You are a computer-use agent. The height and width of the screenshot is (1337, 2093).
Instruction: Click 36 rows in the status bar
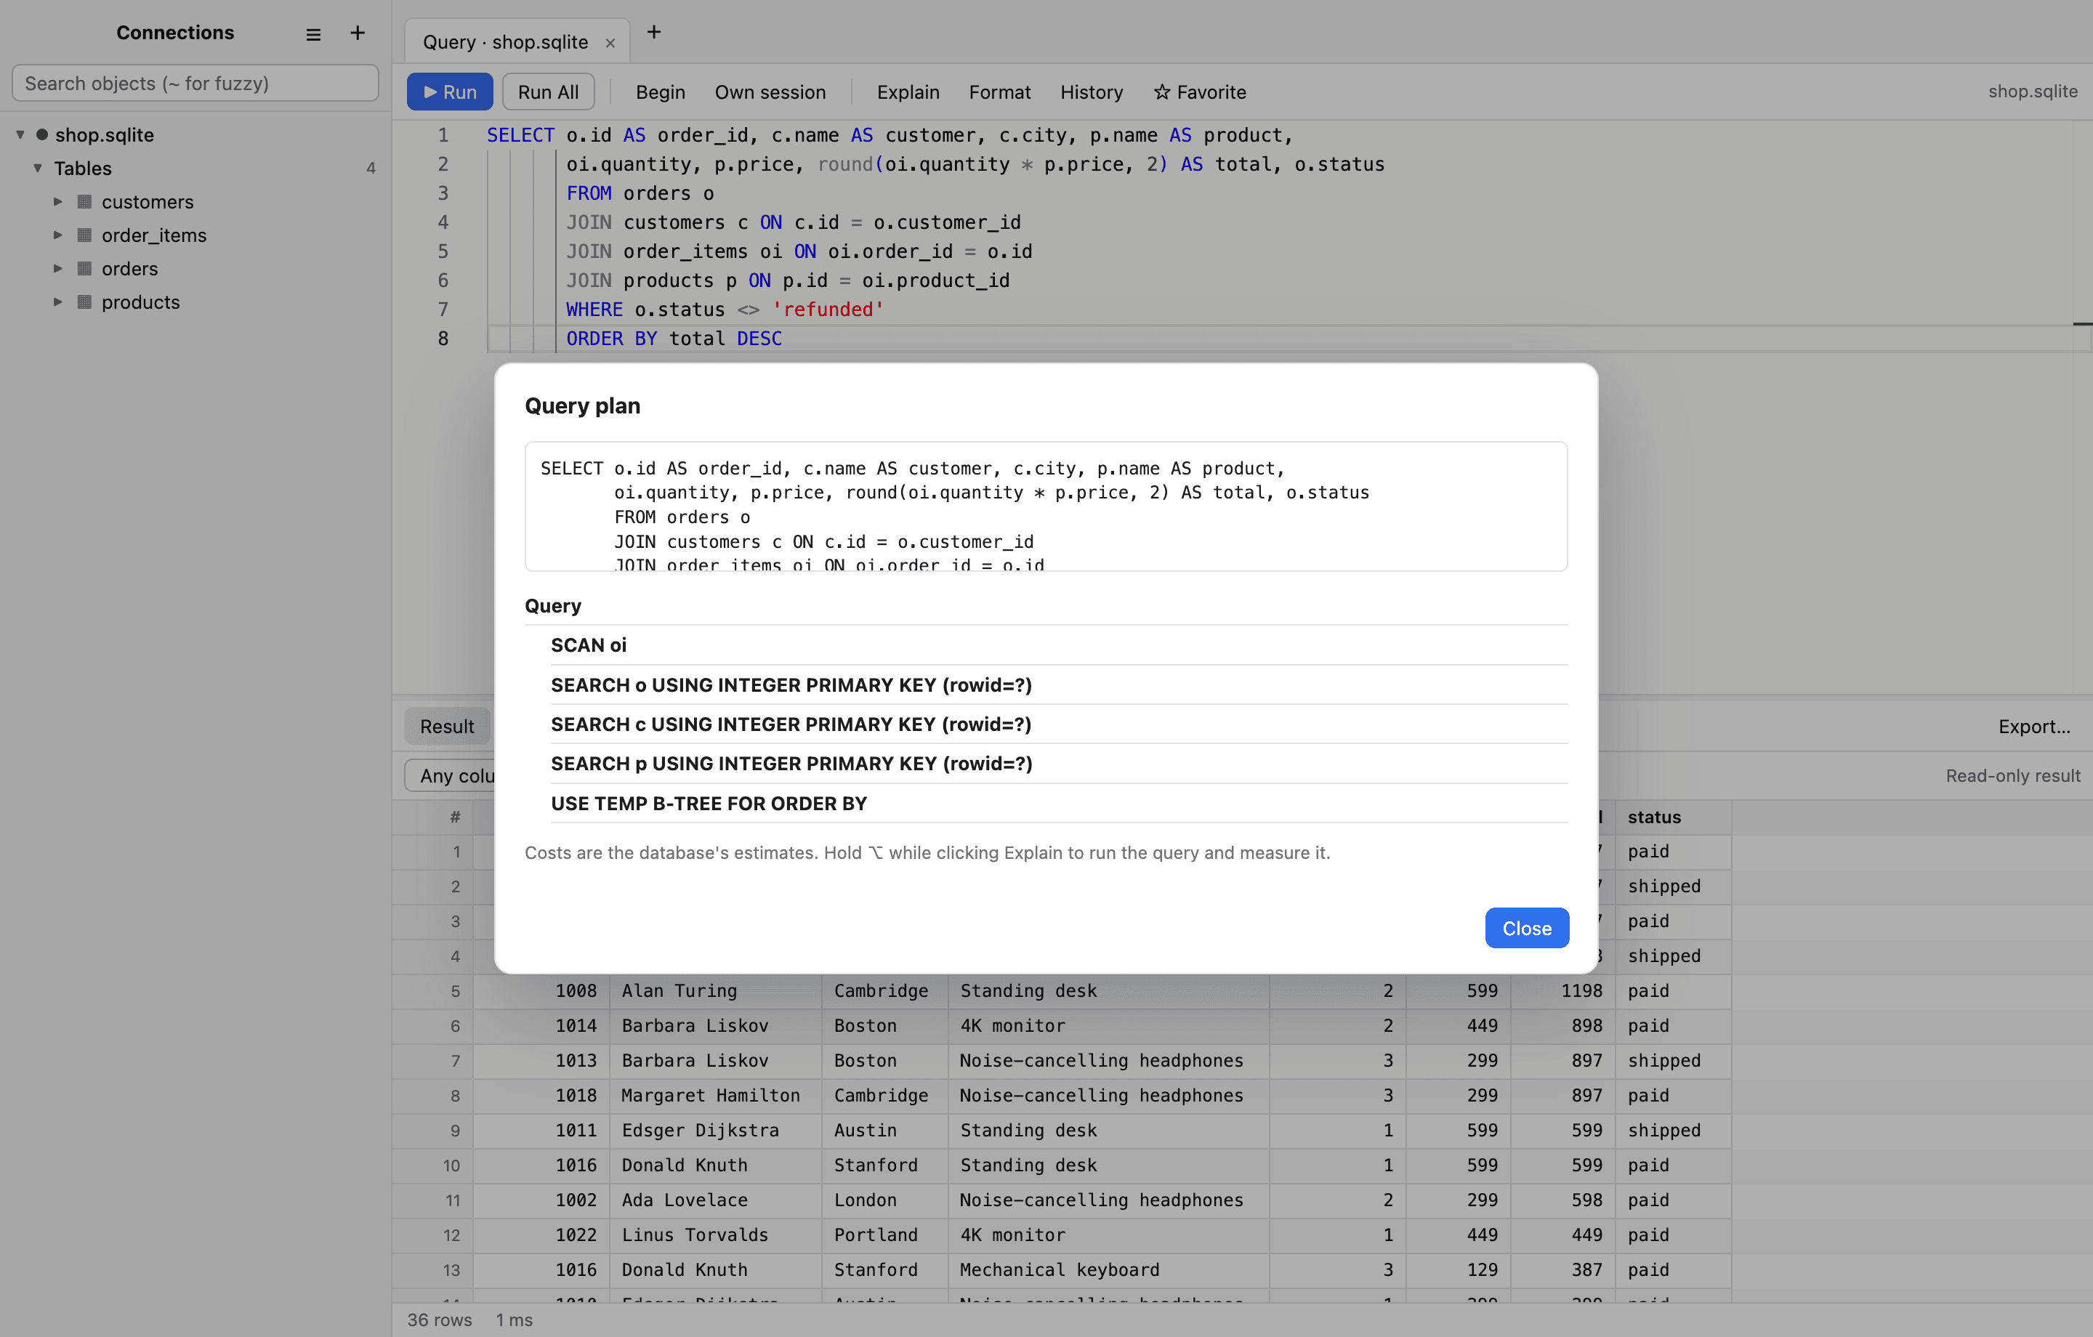tap(440, 1320)
